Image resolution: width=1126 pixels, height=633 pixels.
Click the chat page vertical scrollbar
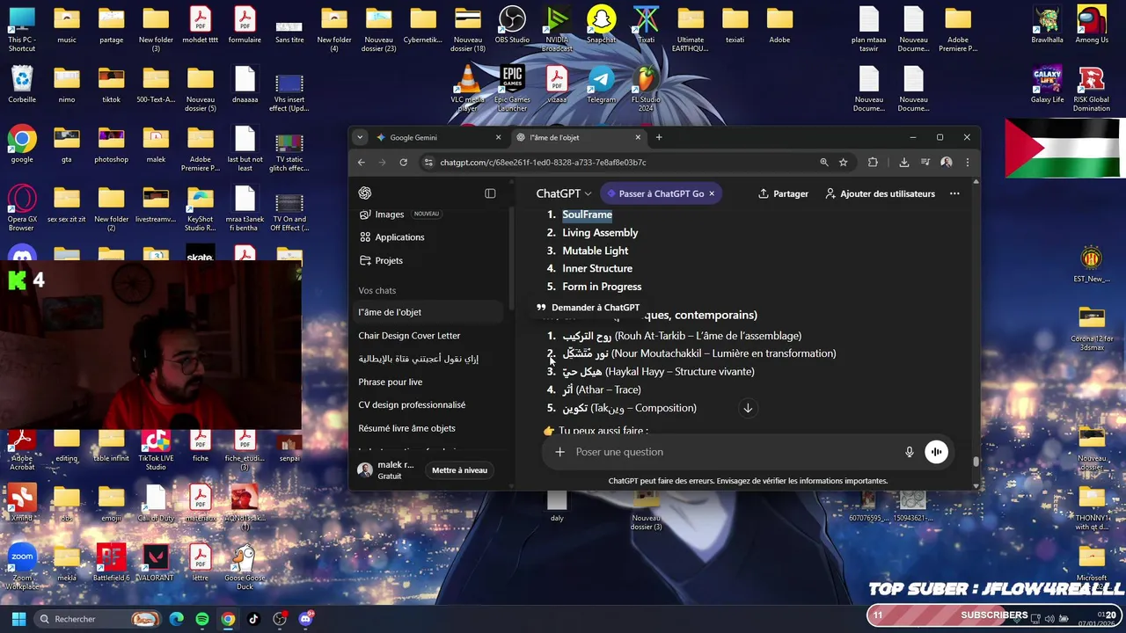975,461
